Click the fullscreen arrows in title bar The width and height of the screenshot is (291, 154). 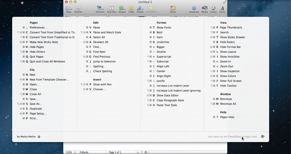[225, 2]
